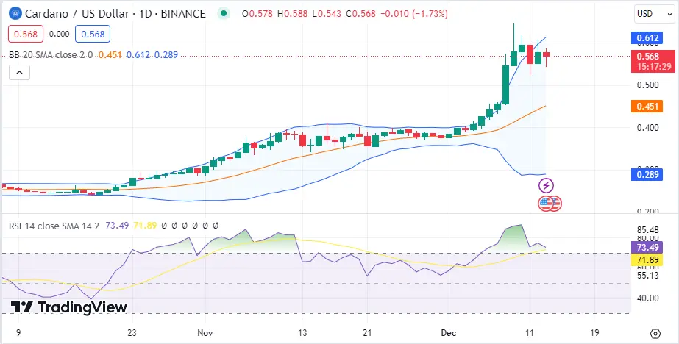
Task: Click the -0.010 (-1.73%) change value
Action: (x=414, y=14)
